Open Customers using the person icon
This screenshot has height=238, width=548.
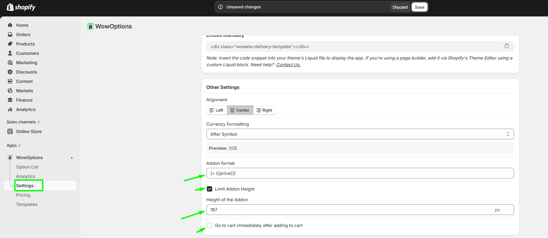coord(10,53)
